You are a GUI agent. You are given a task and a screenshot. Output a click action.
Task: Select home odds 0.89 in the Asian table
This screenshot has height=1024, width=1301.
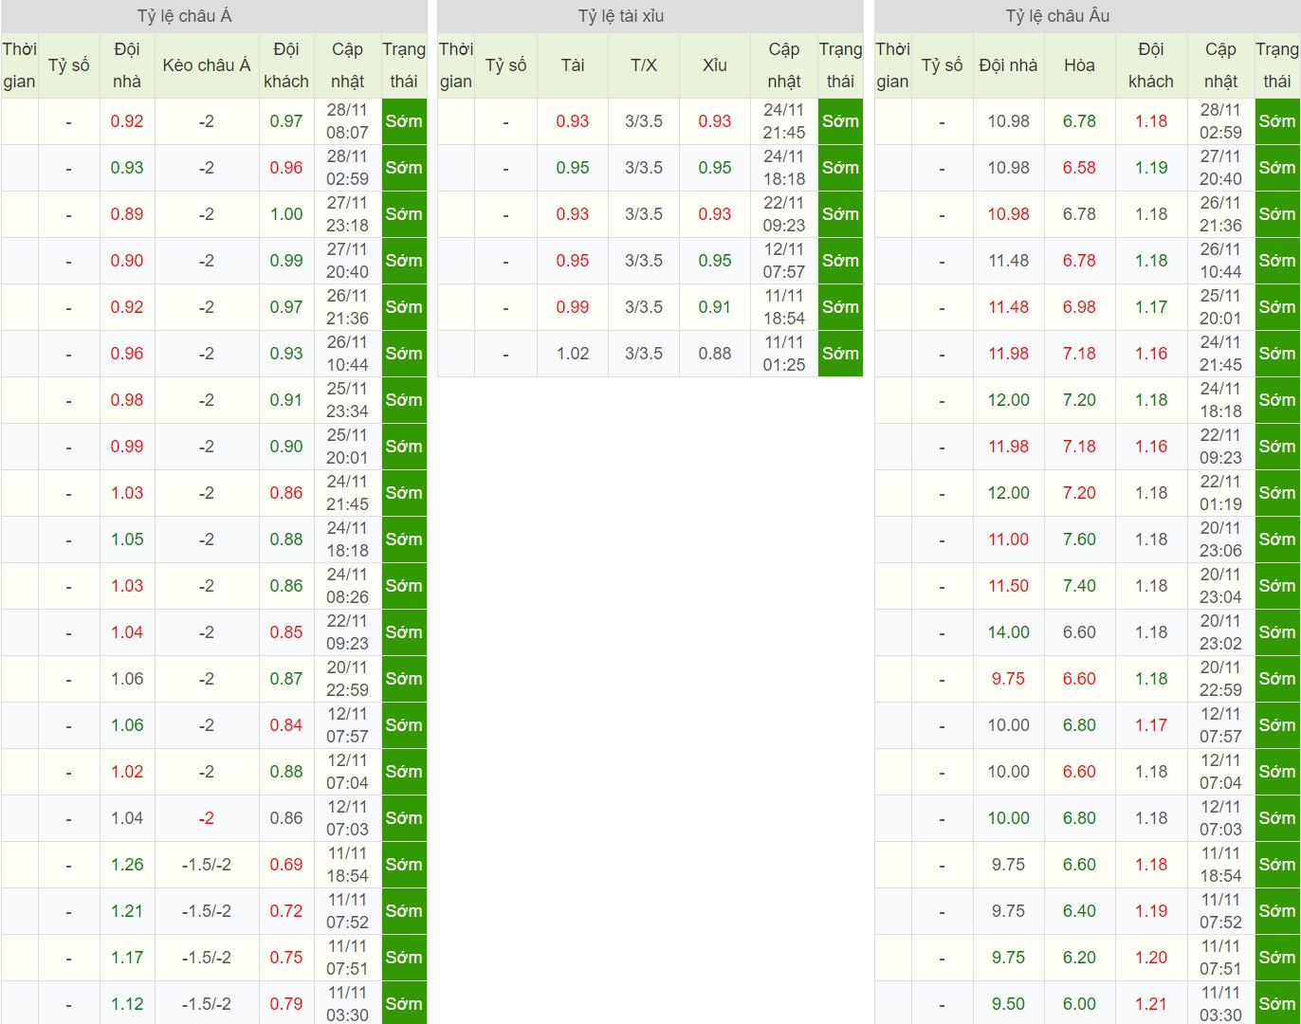tap(127, 214)
